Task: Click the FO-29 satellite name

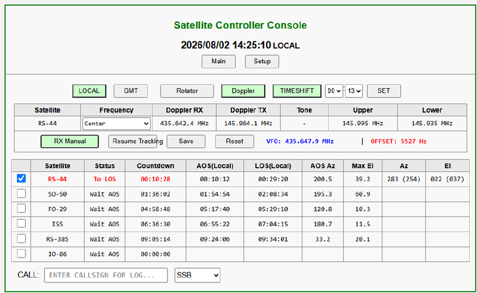Action: pos(57,209)
